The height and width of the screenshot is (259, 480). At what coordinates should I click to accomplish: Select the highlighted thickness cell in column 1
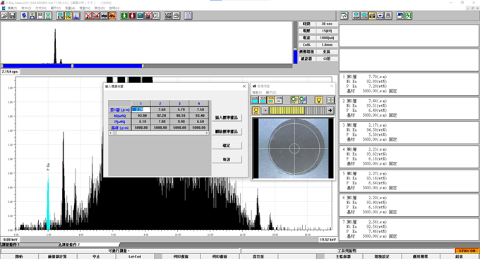pyautogui.click(x=141, y=110)
